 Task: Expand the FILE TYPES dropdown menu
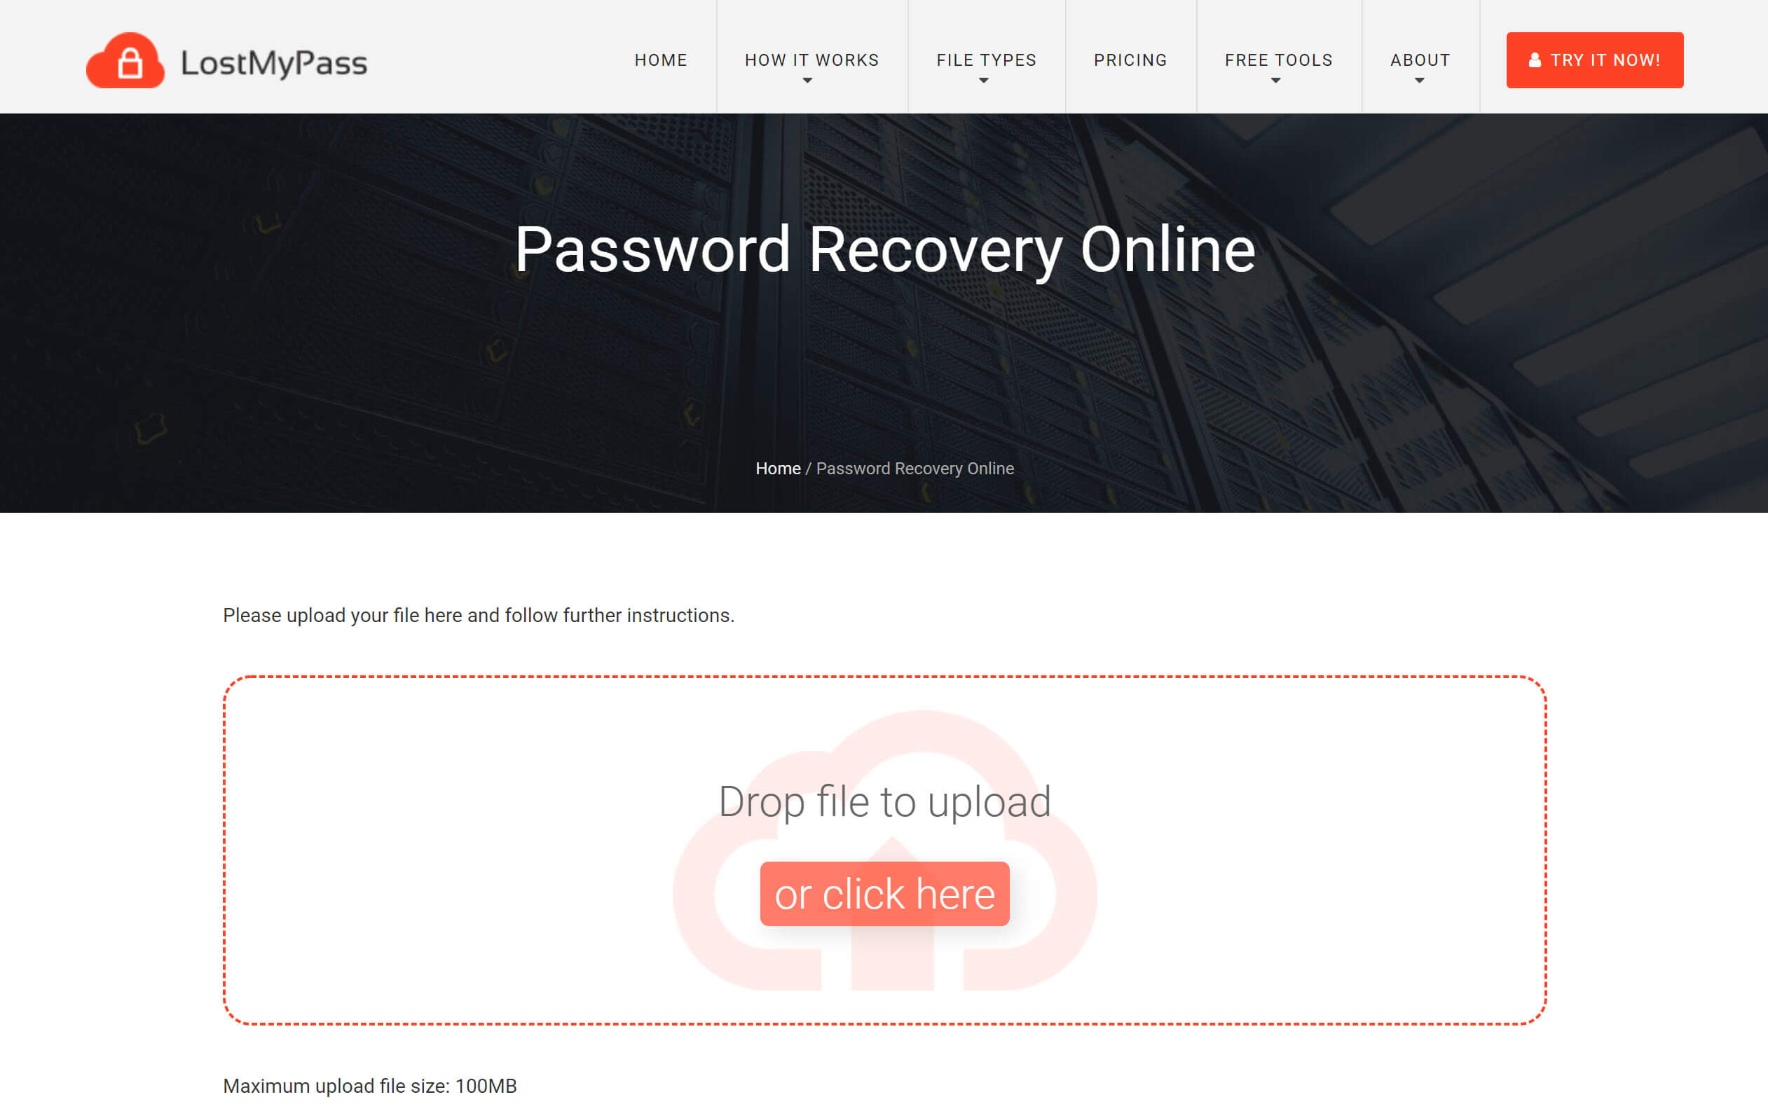coord(986,60)
